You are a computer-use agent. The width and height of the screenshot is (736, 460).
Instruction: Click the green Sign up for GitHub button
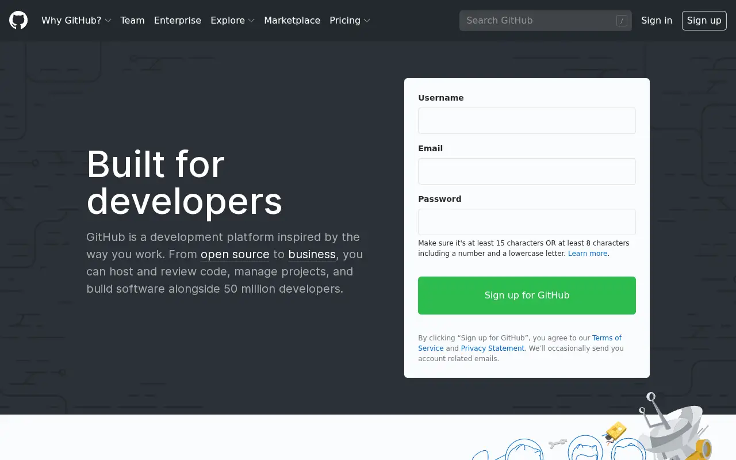coord(527,296)
